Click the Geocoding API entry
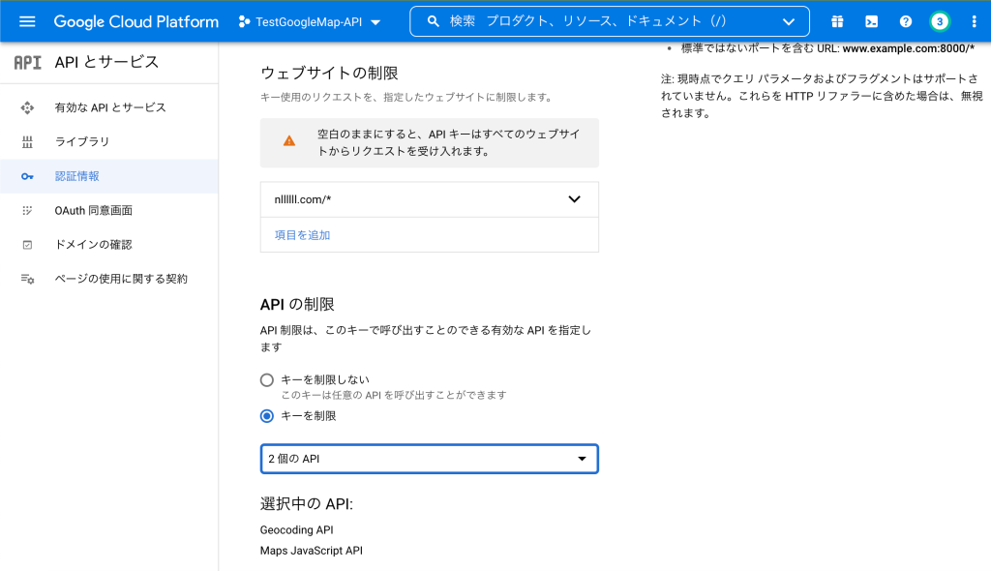 pos(296,530)
